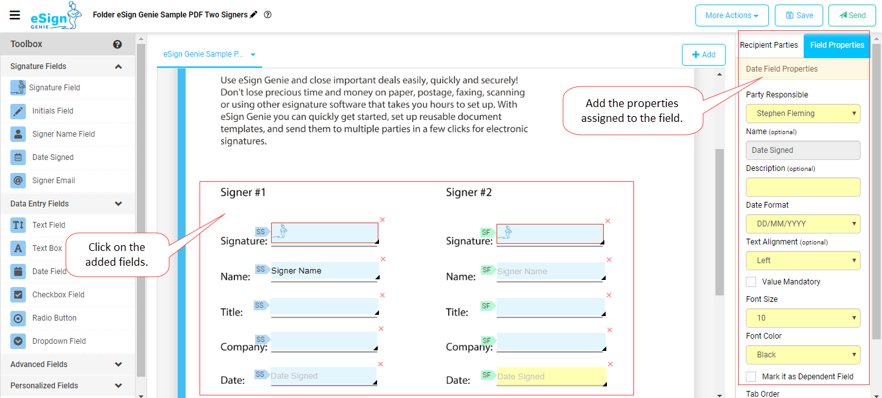Image resolution: width=882 pixels, height=398 pixels.
Task: Click the toolbox panel scrollbar
Action: click(141, 211)
